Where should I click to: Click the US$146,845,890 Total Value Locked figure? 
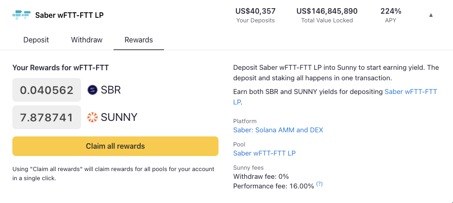point(327,11)
